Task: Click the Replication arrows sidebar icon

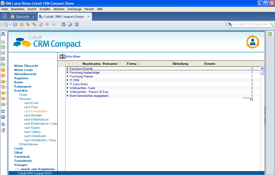Action: pyautogui.click(x=3, y=64)
